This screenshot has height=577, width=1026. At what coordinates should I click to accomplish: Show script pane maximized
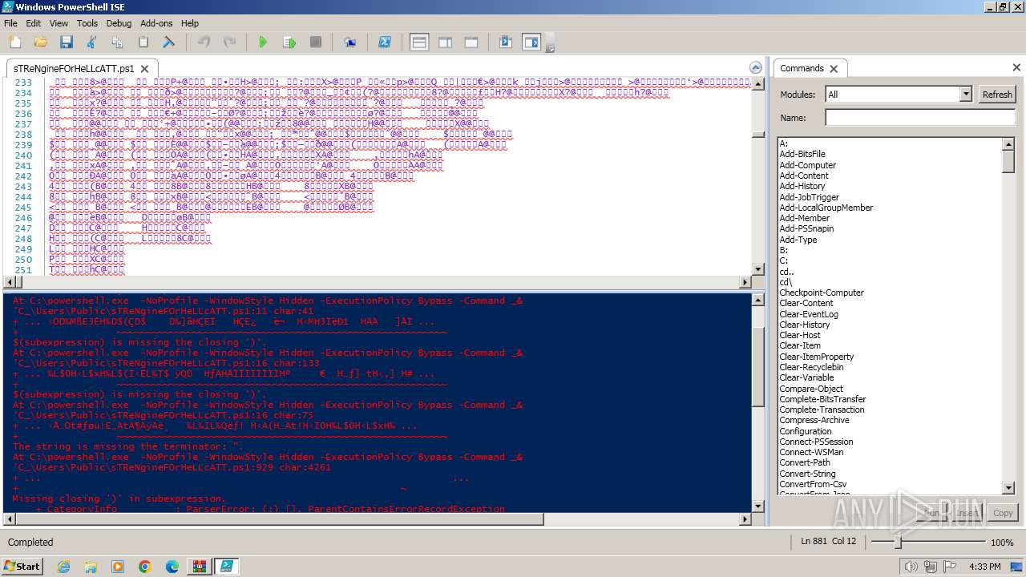[471, 42]
